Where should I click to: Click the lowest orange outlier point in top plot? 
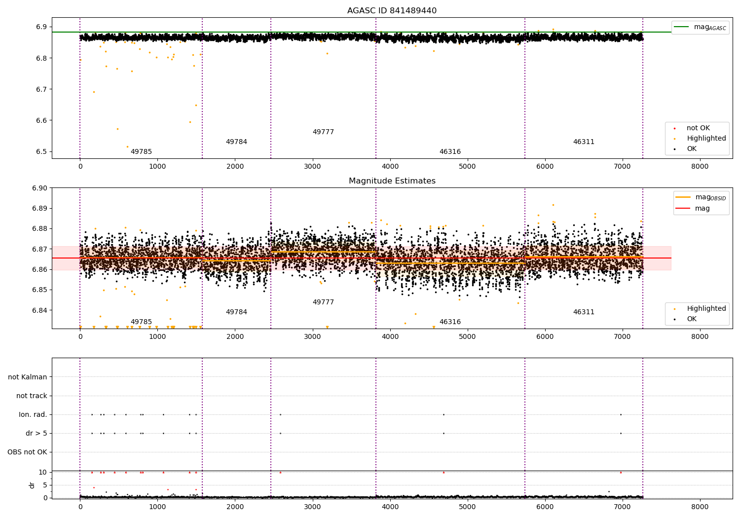127,147
